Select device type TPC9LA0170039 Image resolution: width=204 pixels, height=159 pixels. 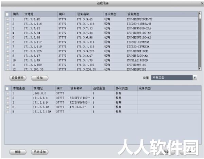click(x=137, y=60)
